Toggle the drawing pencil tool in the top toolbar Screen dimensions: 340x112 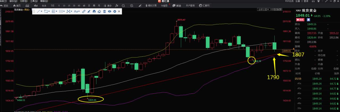coord(140,6)
